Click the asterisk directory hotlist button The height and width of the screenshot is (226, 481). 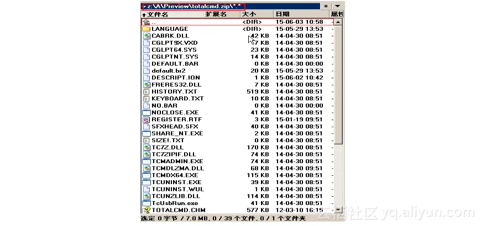[326, 6]
